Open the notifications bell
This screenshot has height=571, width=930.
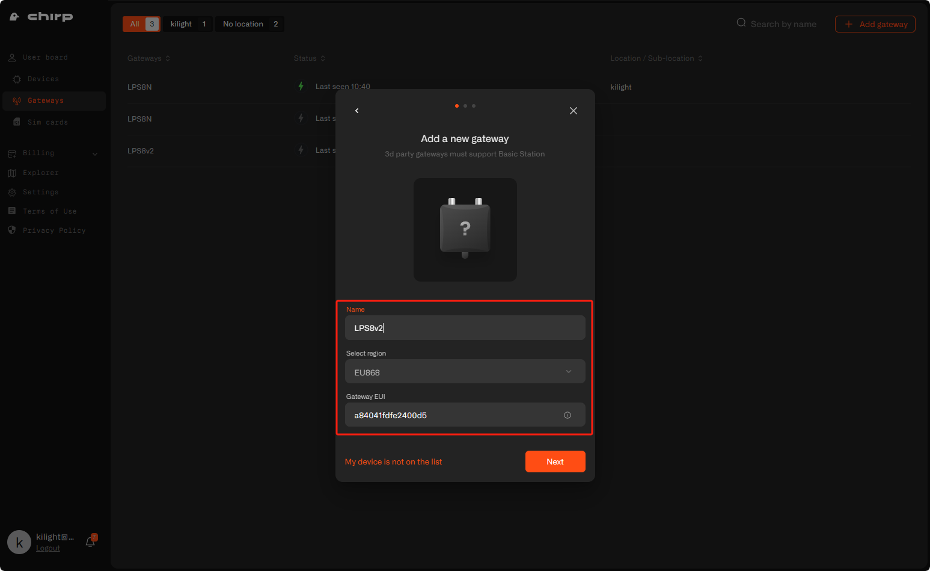pos(90,542)
